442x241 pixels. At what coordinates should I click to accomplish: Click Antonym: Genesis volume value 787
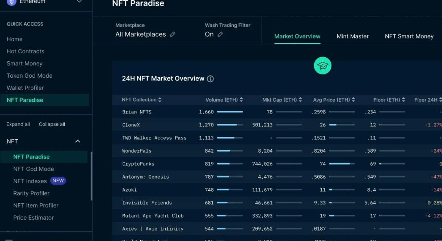tap(209, 177)
